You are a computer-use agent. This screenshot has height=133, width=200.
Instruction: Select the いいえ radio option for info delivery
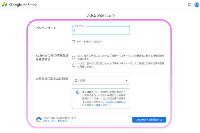[74, 65]
